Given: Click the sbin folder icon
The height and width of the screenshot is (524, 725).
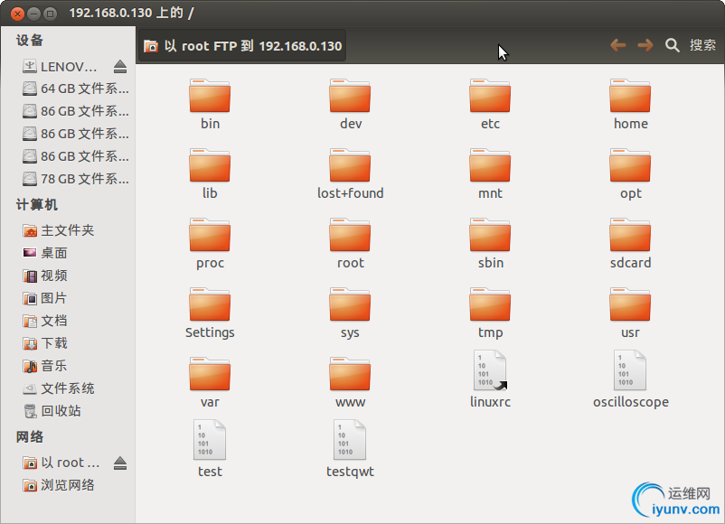Looking at the screenshot, I should [490, 235].
